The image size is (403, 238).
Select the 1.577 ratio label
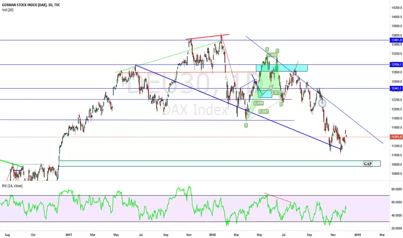(276, 92)
